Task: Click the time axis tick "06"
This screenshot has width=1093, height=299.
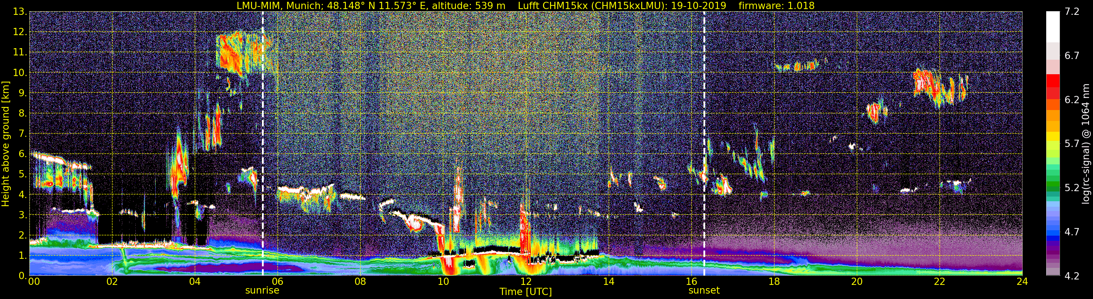Action: coord(278,282)
